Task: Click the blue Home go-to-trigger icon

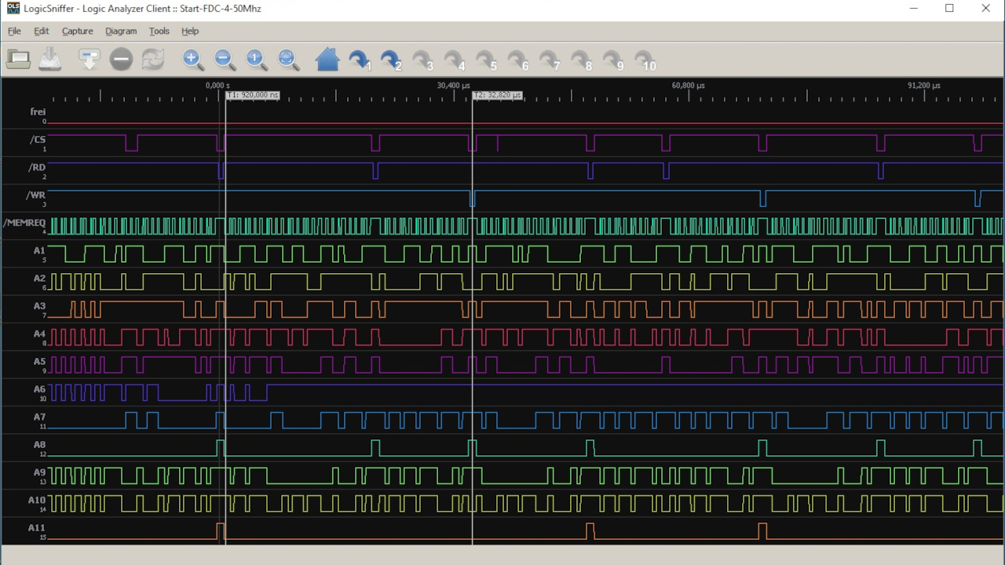Action: click(327, 59)
